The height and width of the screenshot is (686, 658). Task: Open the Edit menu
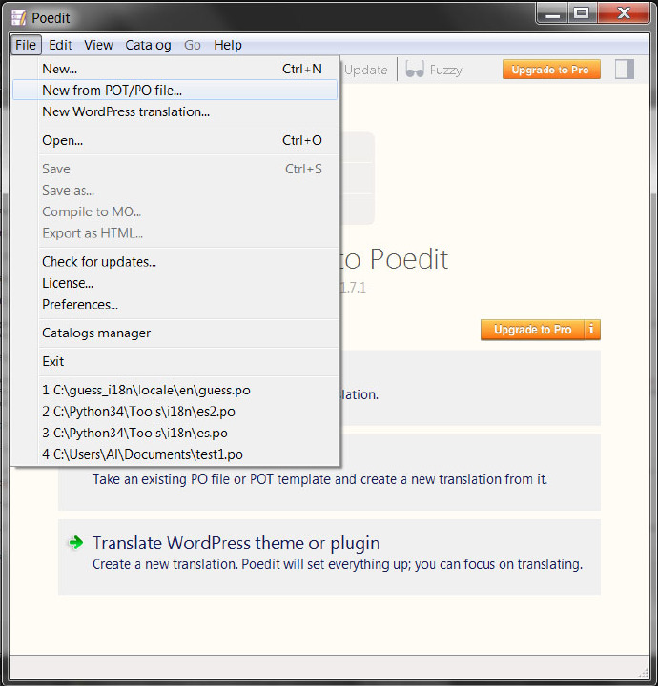tap(60, 45)
